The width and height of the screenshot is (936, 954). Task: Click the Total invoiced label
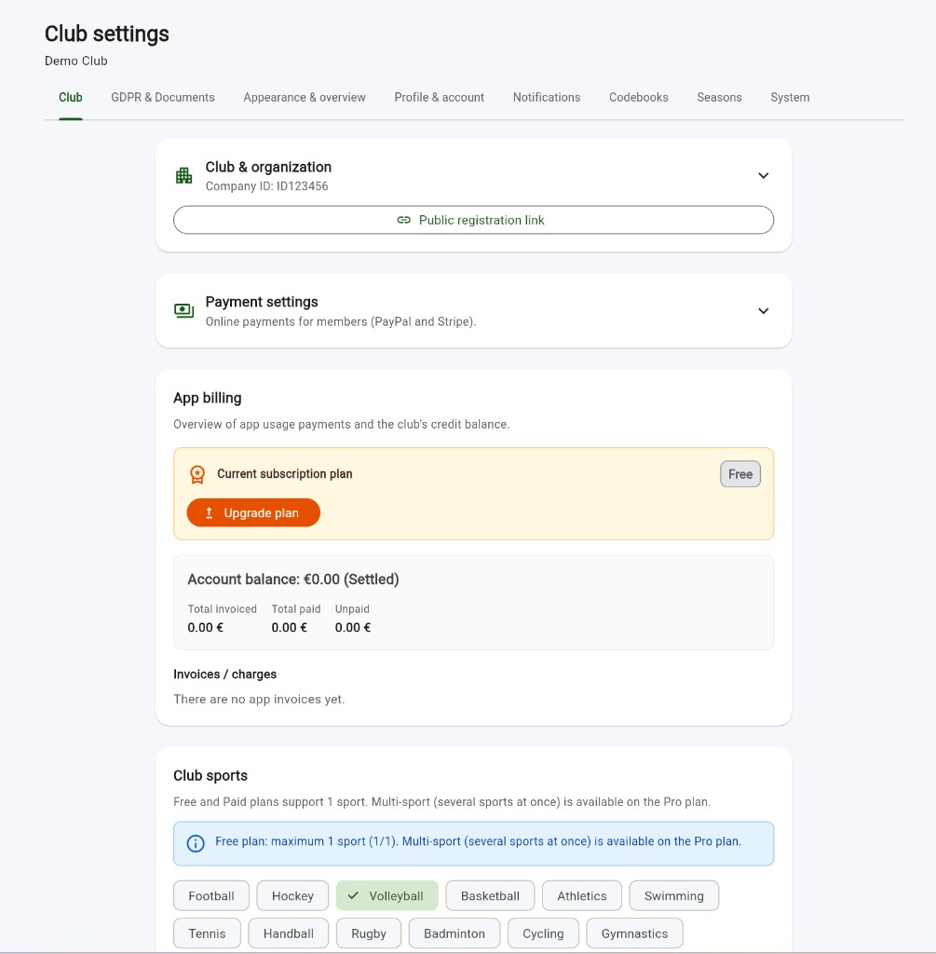point(222,609)
